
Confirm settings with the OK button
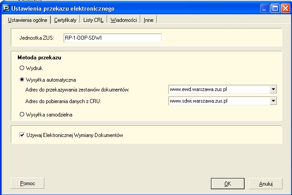tap(228, 183)
